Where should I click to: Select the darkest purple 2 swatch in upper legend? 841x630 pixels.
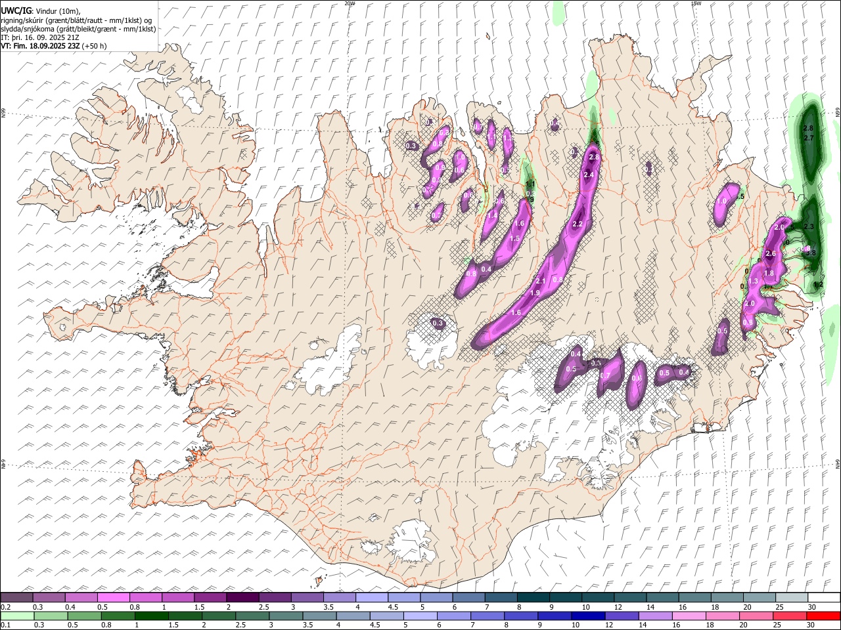tap(242, 598)
